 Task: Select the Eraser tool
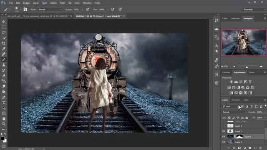coord(4,76)
